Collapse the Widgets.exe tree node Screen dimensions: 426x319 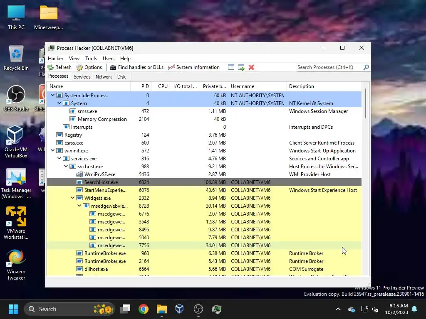pyautogui.click(x=72, y=198)
